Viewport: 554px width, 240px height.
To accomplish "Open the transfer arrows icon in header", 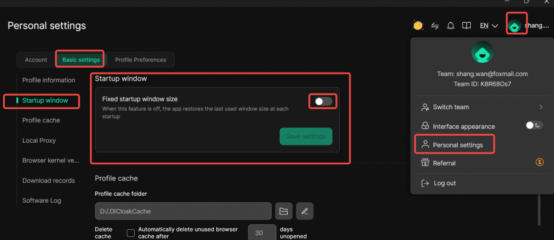I will point(435,26).
